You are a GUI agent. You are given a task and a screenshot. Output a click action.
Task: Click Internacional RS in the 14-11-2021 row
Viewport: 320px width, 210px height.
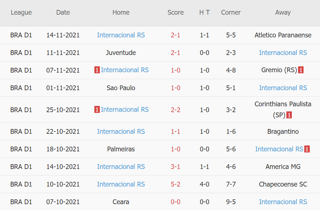coord(121,35)
